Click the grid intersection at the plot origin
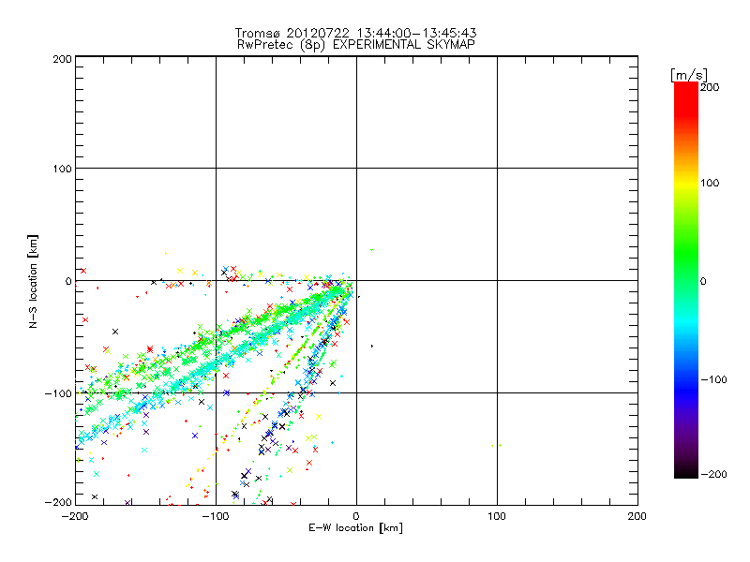The width and height of the screenshot is (750, 562). (356, 280)
